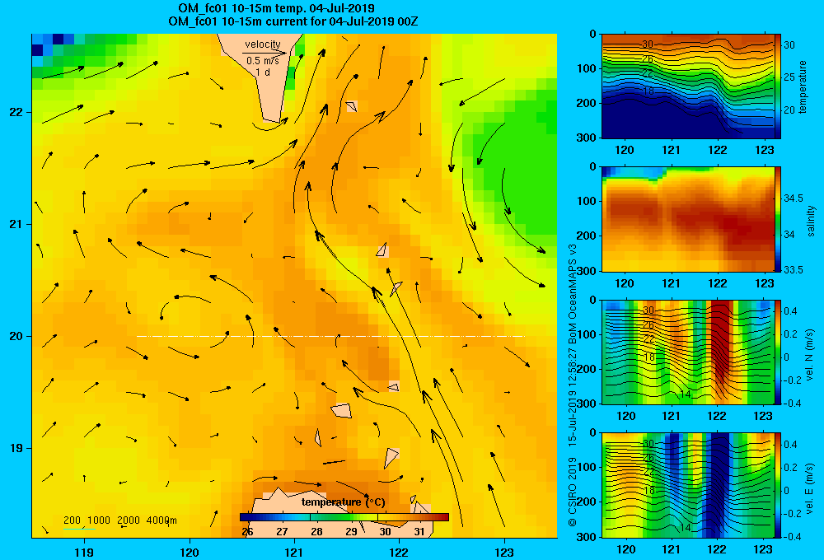824x560 pixels.
Task: Click the '2000' depth contour legend entry
Action: click(129, 520)
